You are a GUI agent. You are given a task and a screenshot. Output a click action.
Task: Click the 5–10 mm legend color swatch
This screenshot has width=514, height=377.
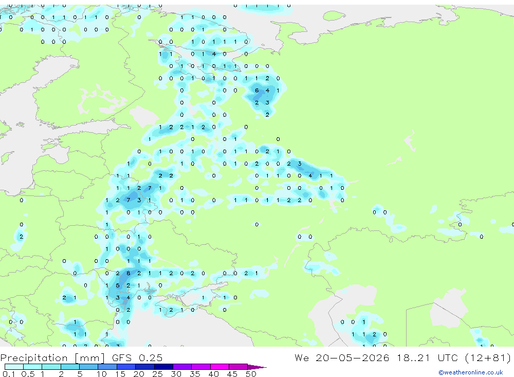(89, 367)
